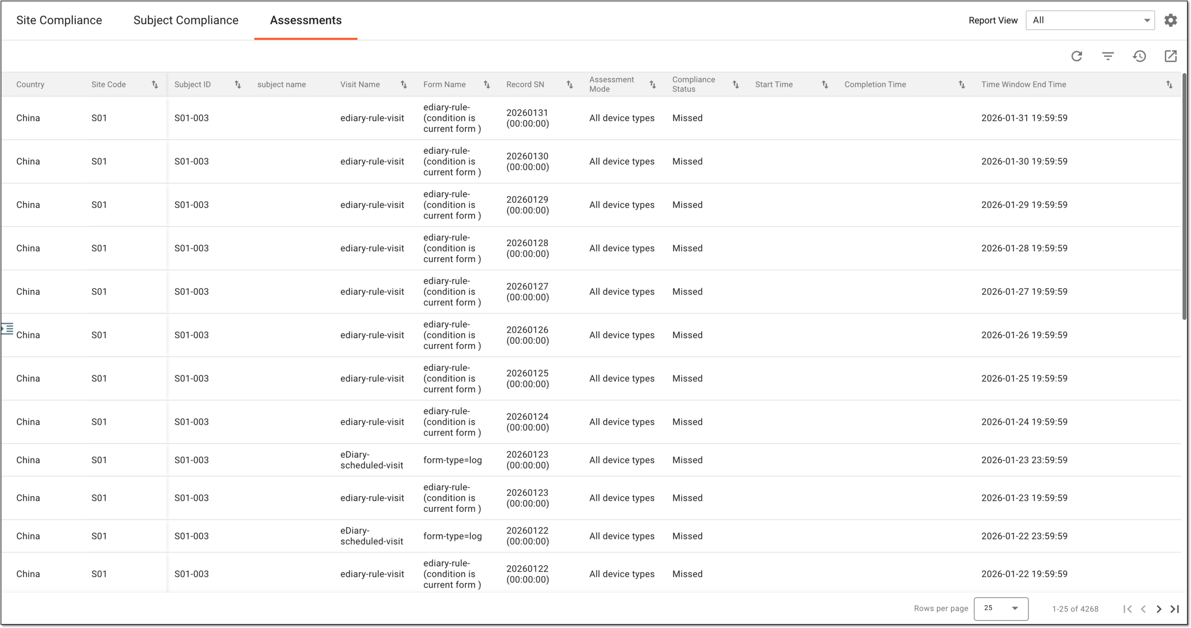Sort by Record SN column
Image resolution: width=1191 pixels, height=628 pixels.
point(569,85)
